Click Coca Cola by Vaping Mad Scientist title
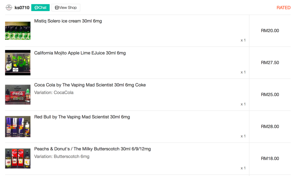The width and height of the screenshot is (297, 176). [x=90, y=85]
